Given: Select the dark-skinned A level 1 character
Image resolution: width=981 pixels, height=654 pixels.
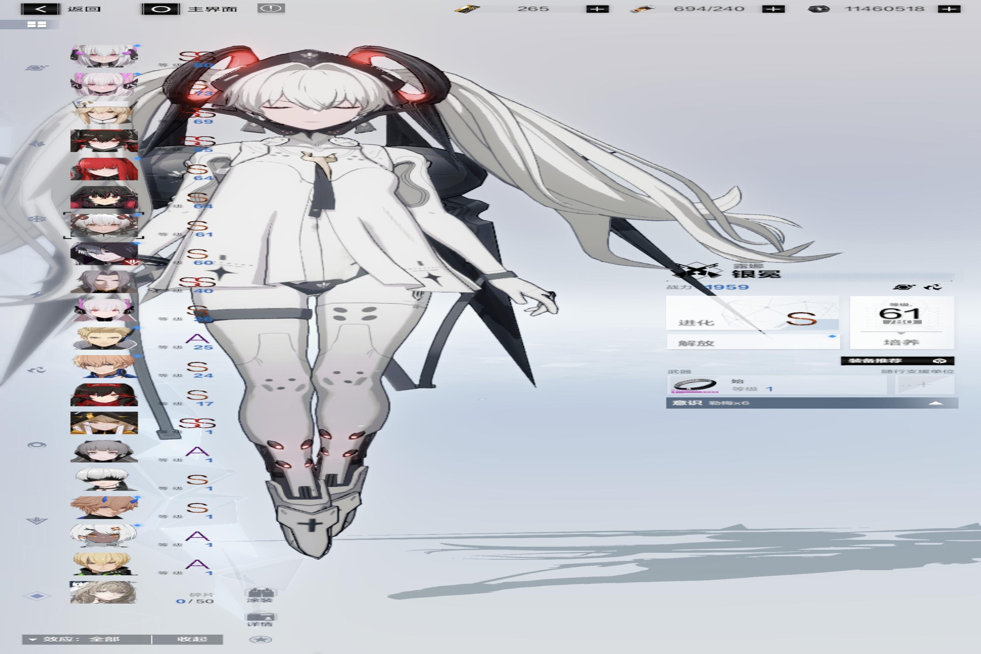Looking at the screenshot, I should (104, 536).
